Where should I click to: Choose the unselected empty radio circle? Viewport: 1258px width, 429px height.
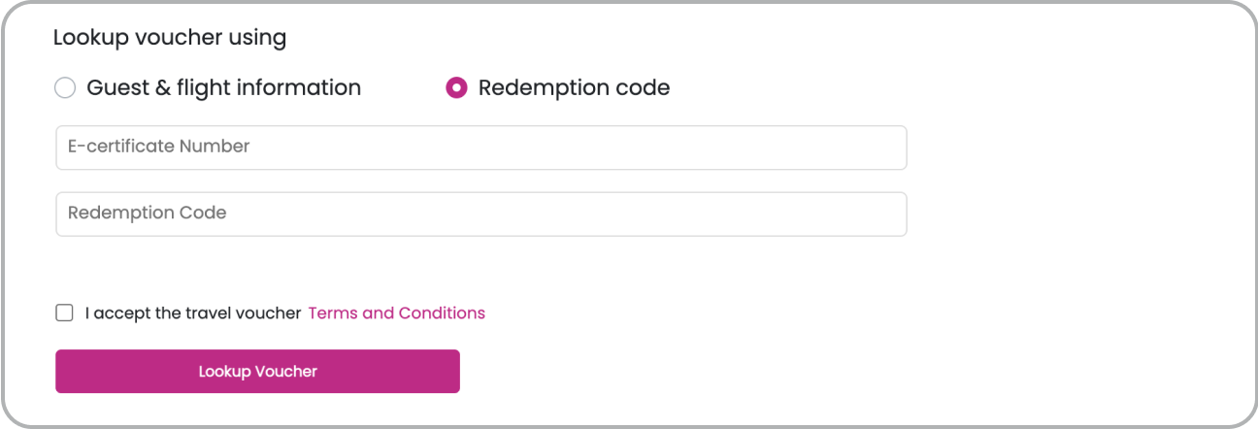coord(65,88)
